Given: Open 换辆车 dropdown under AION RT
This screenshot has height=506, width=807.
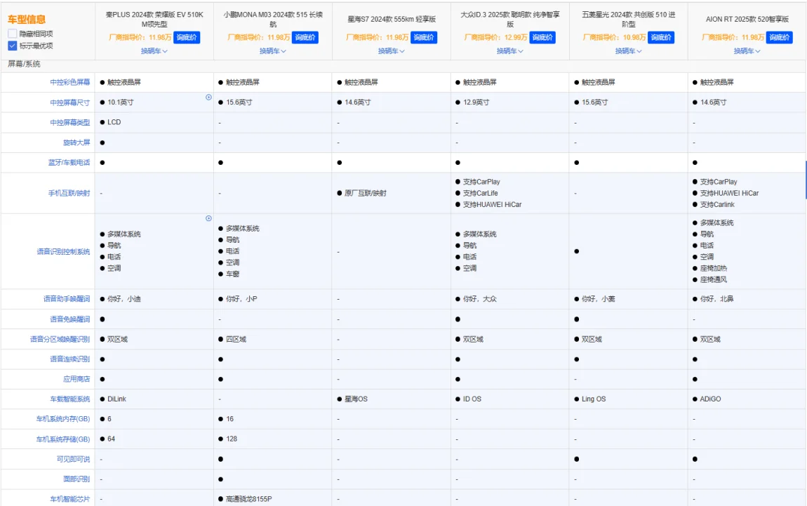Looking at the screenshot, I should tap(747, 51).
